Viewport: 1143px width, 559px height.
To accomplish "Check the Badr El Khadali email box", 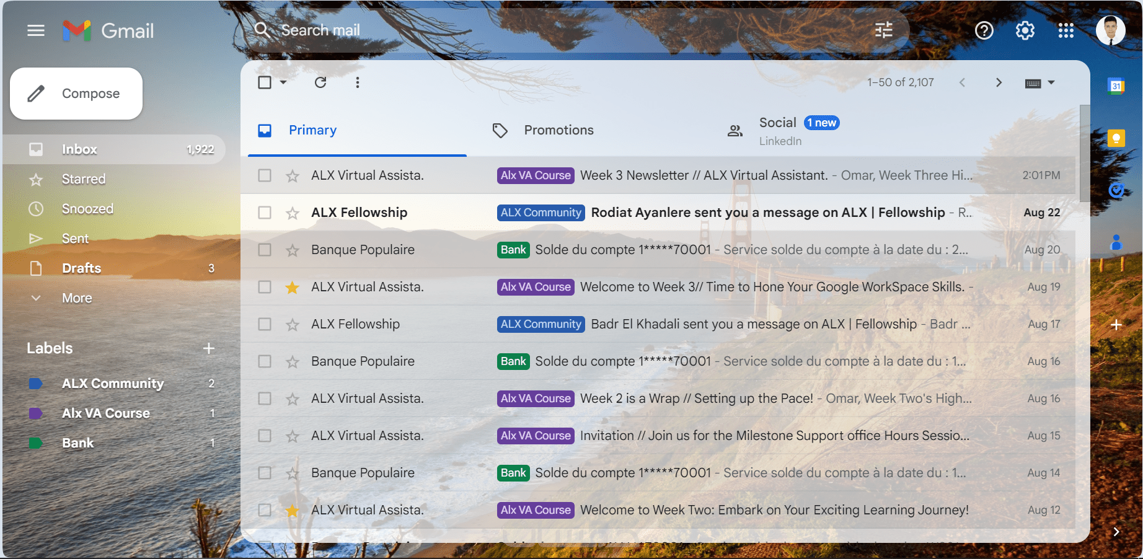I will point(265,324).
